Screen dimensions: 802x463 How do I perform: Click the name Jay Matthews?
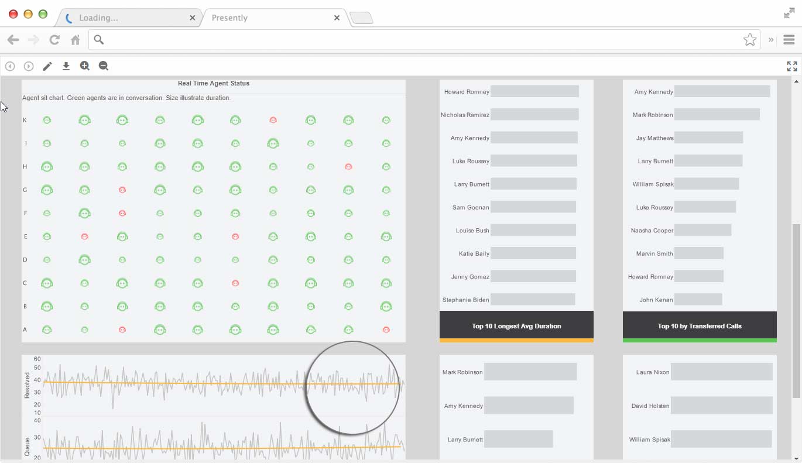point(654,138)
